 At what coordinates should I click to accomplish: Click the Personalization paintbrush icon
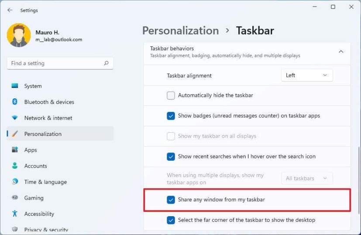point(15,134)
